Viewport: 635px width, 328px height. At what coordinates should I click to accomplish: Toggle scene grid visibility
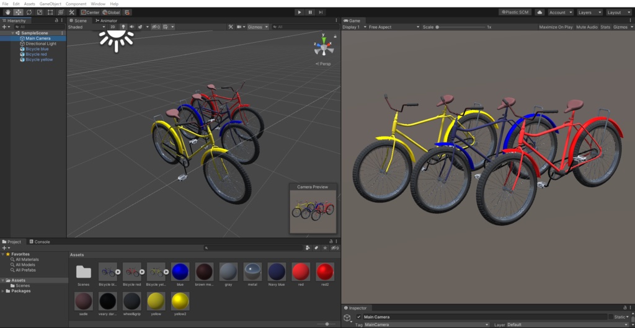(x=166, y=27)
